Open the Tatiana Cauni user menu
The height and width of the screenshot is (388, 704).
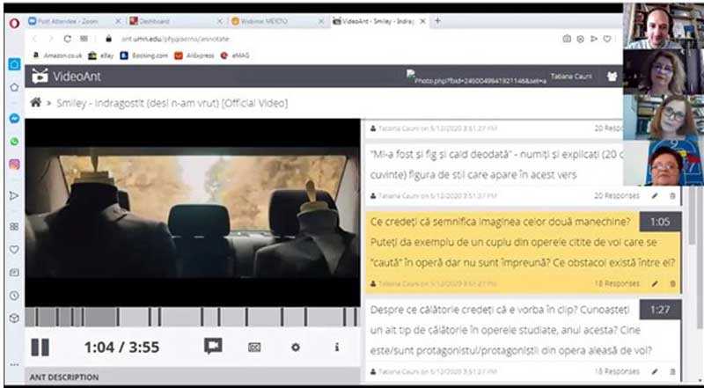tap(571, 77)
